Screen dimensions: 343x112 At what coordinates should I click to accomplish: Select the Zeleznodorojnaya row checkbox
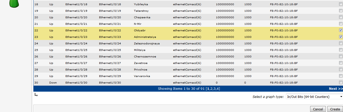point(341,43)
